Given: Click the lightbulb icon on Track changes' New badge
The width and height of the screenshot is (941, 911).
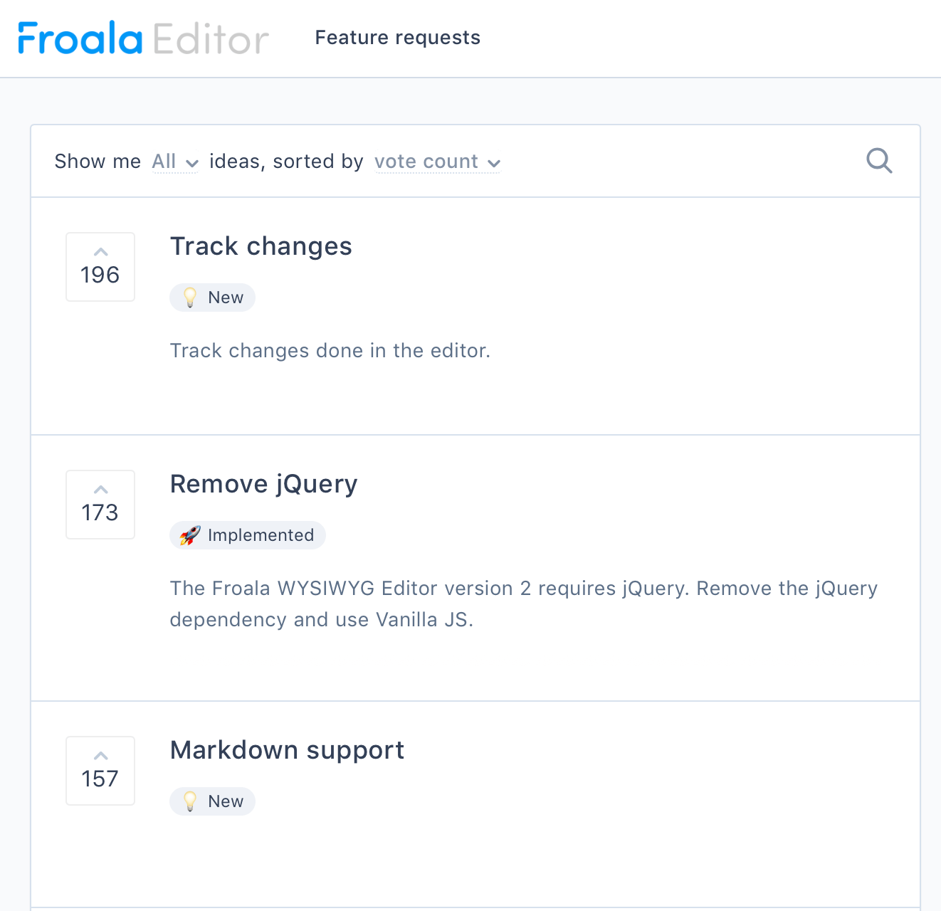Looking at the screenshot, I should click(191, 297).
